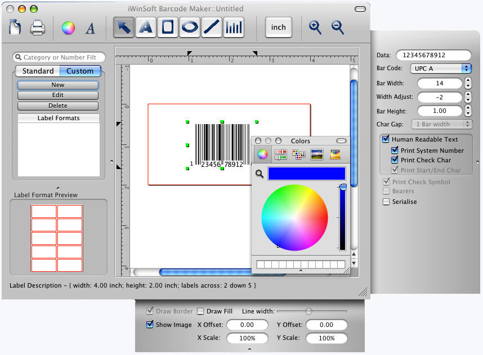Open the Char Gap dropdown
This screenshot has height=355, width=483.
442,124
